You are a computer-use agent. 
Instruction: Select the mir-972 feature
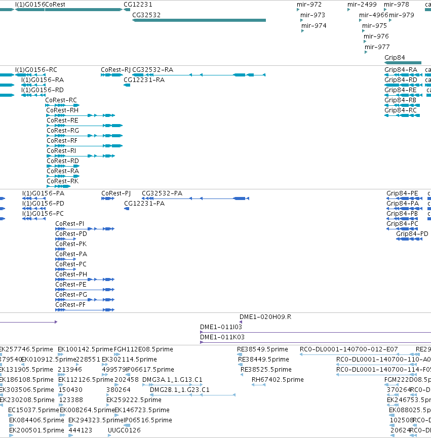click(x=298, y=10)
